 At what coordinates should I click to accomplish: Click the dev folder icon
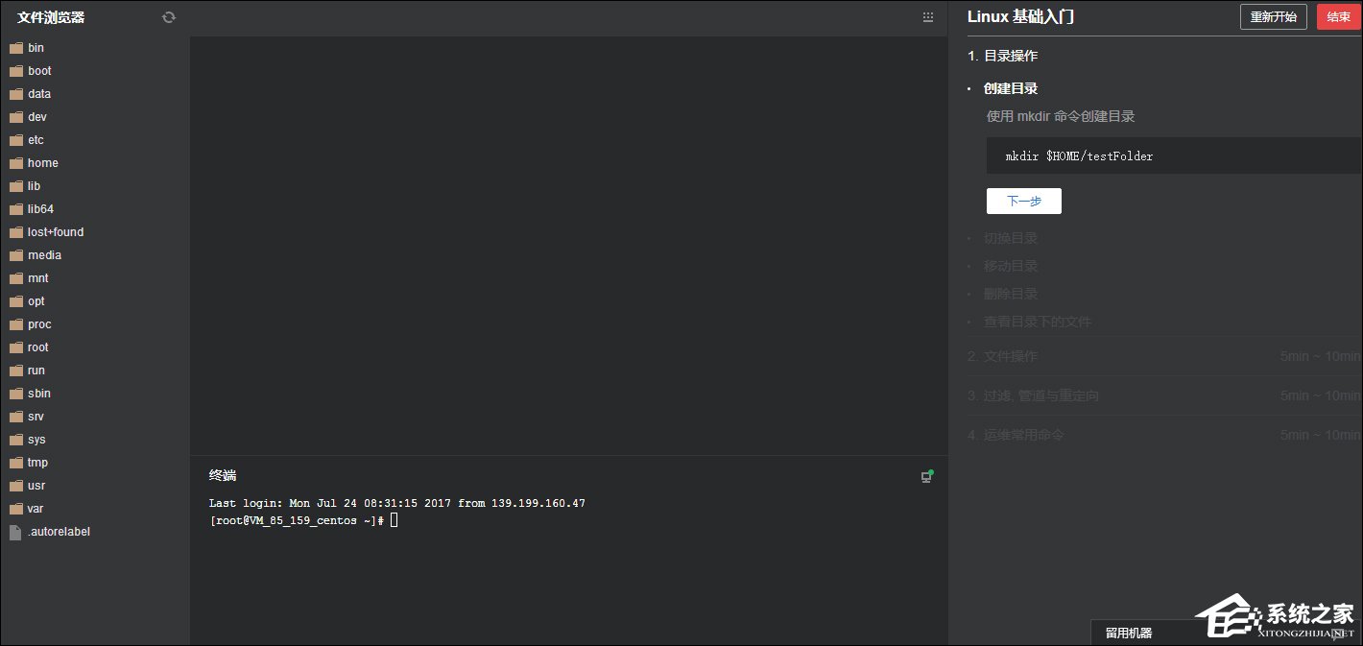[x=15, y=117]
